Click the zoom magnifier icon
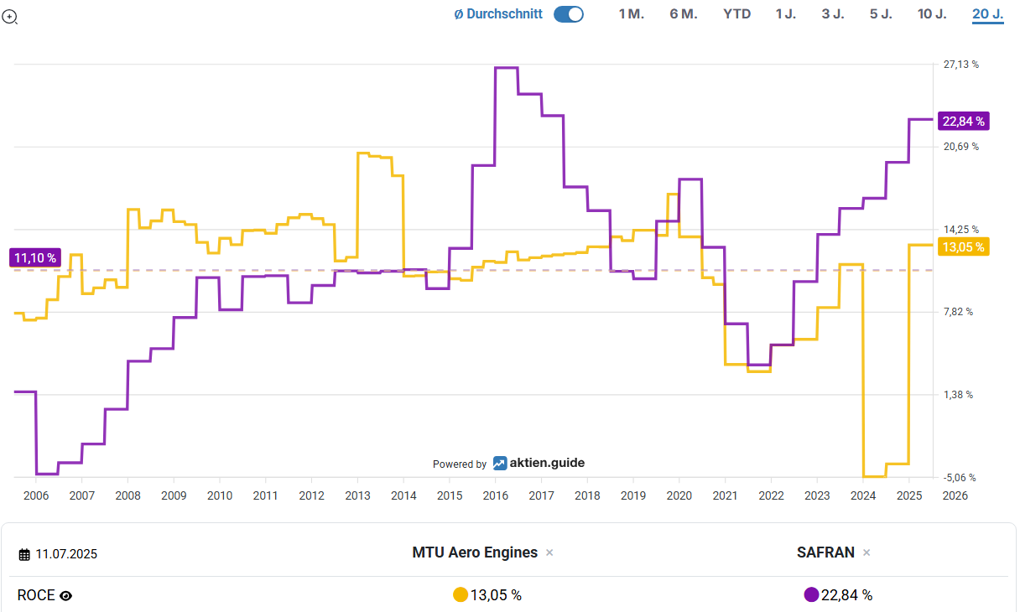The height and width of the screenshot is (612, 1020). [10, 16]
